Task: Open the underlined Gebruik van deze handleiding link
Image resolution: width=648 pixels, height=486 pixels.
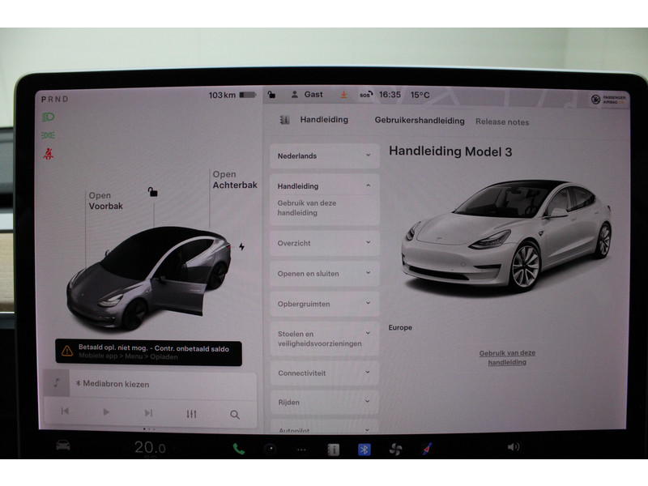Action: (507, 357)
